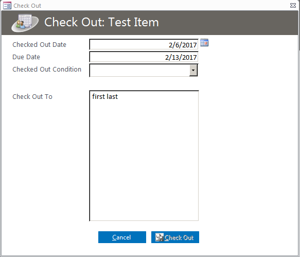
Task: Click the Checked Out Condition combo box field
Action: click(144, 70)
